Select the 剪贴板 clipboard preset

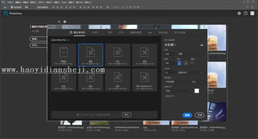64,55
